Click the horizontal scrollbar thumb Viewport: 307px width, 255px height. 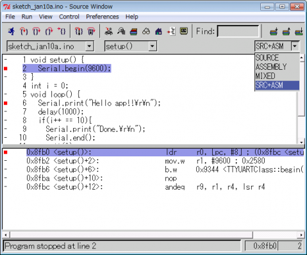coord(131,235)
